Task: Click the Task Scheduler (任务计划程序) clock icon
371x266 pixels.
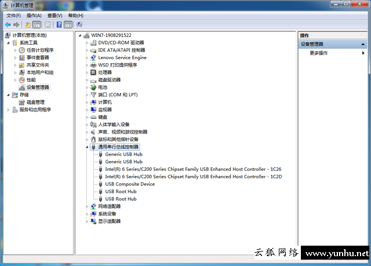Action: pyautogui.click(x=22, y=51)
